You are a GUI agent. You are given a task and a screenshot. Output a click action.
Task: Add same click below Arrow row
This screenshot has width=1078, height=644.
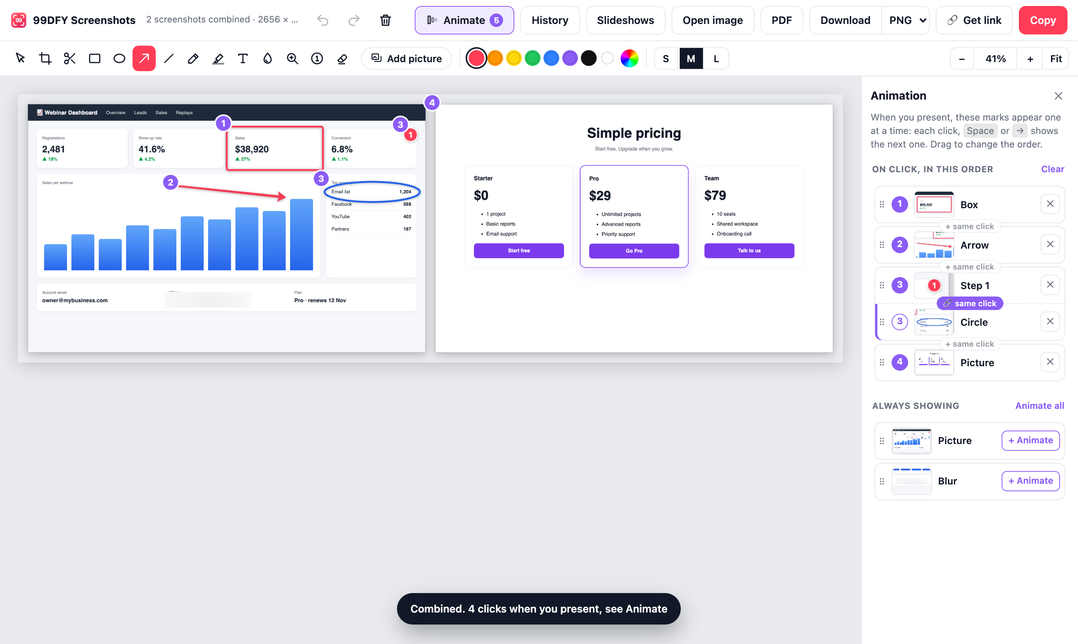970,267
